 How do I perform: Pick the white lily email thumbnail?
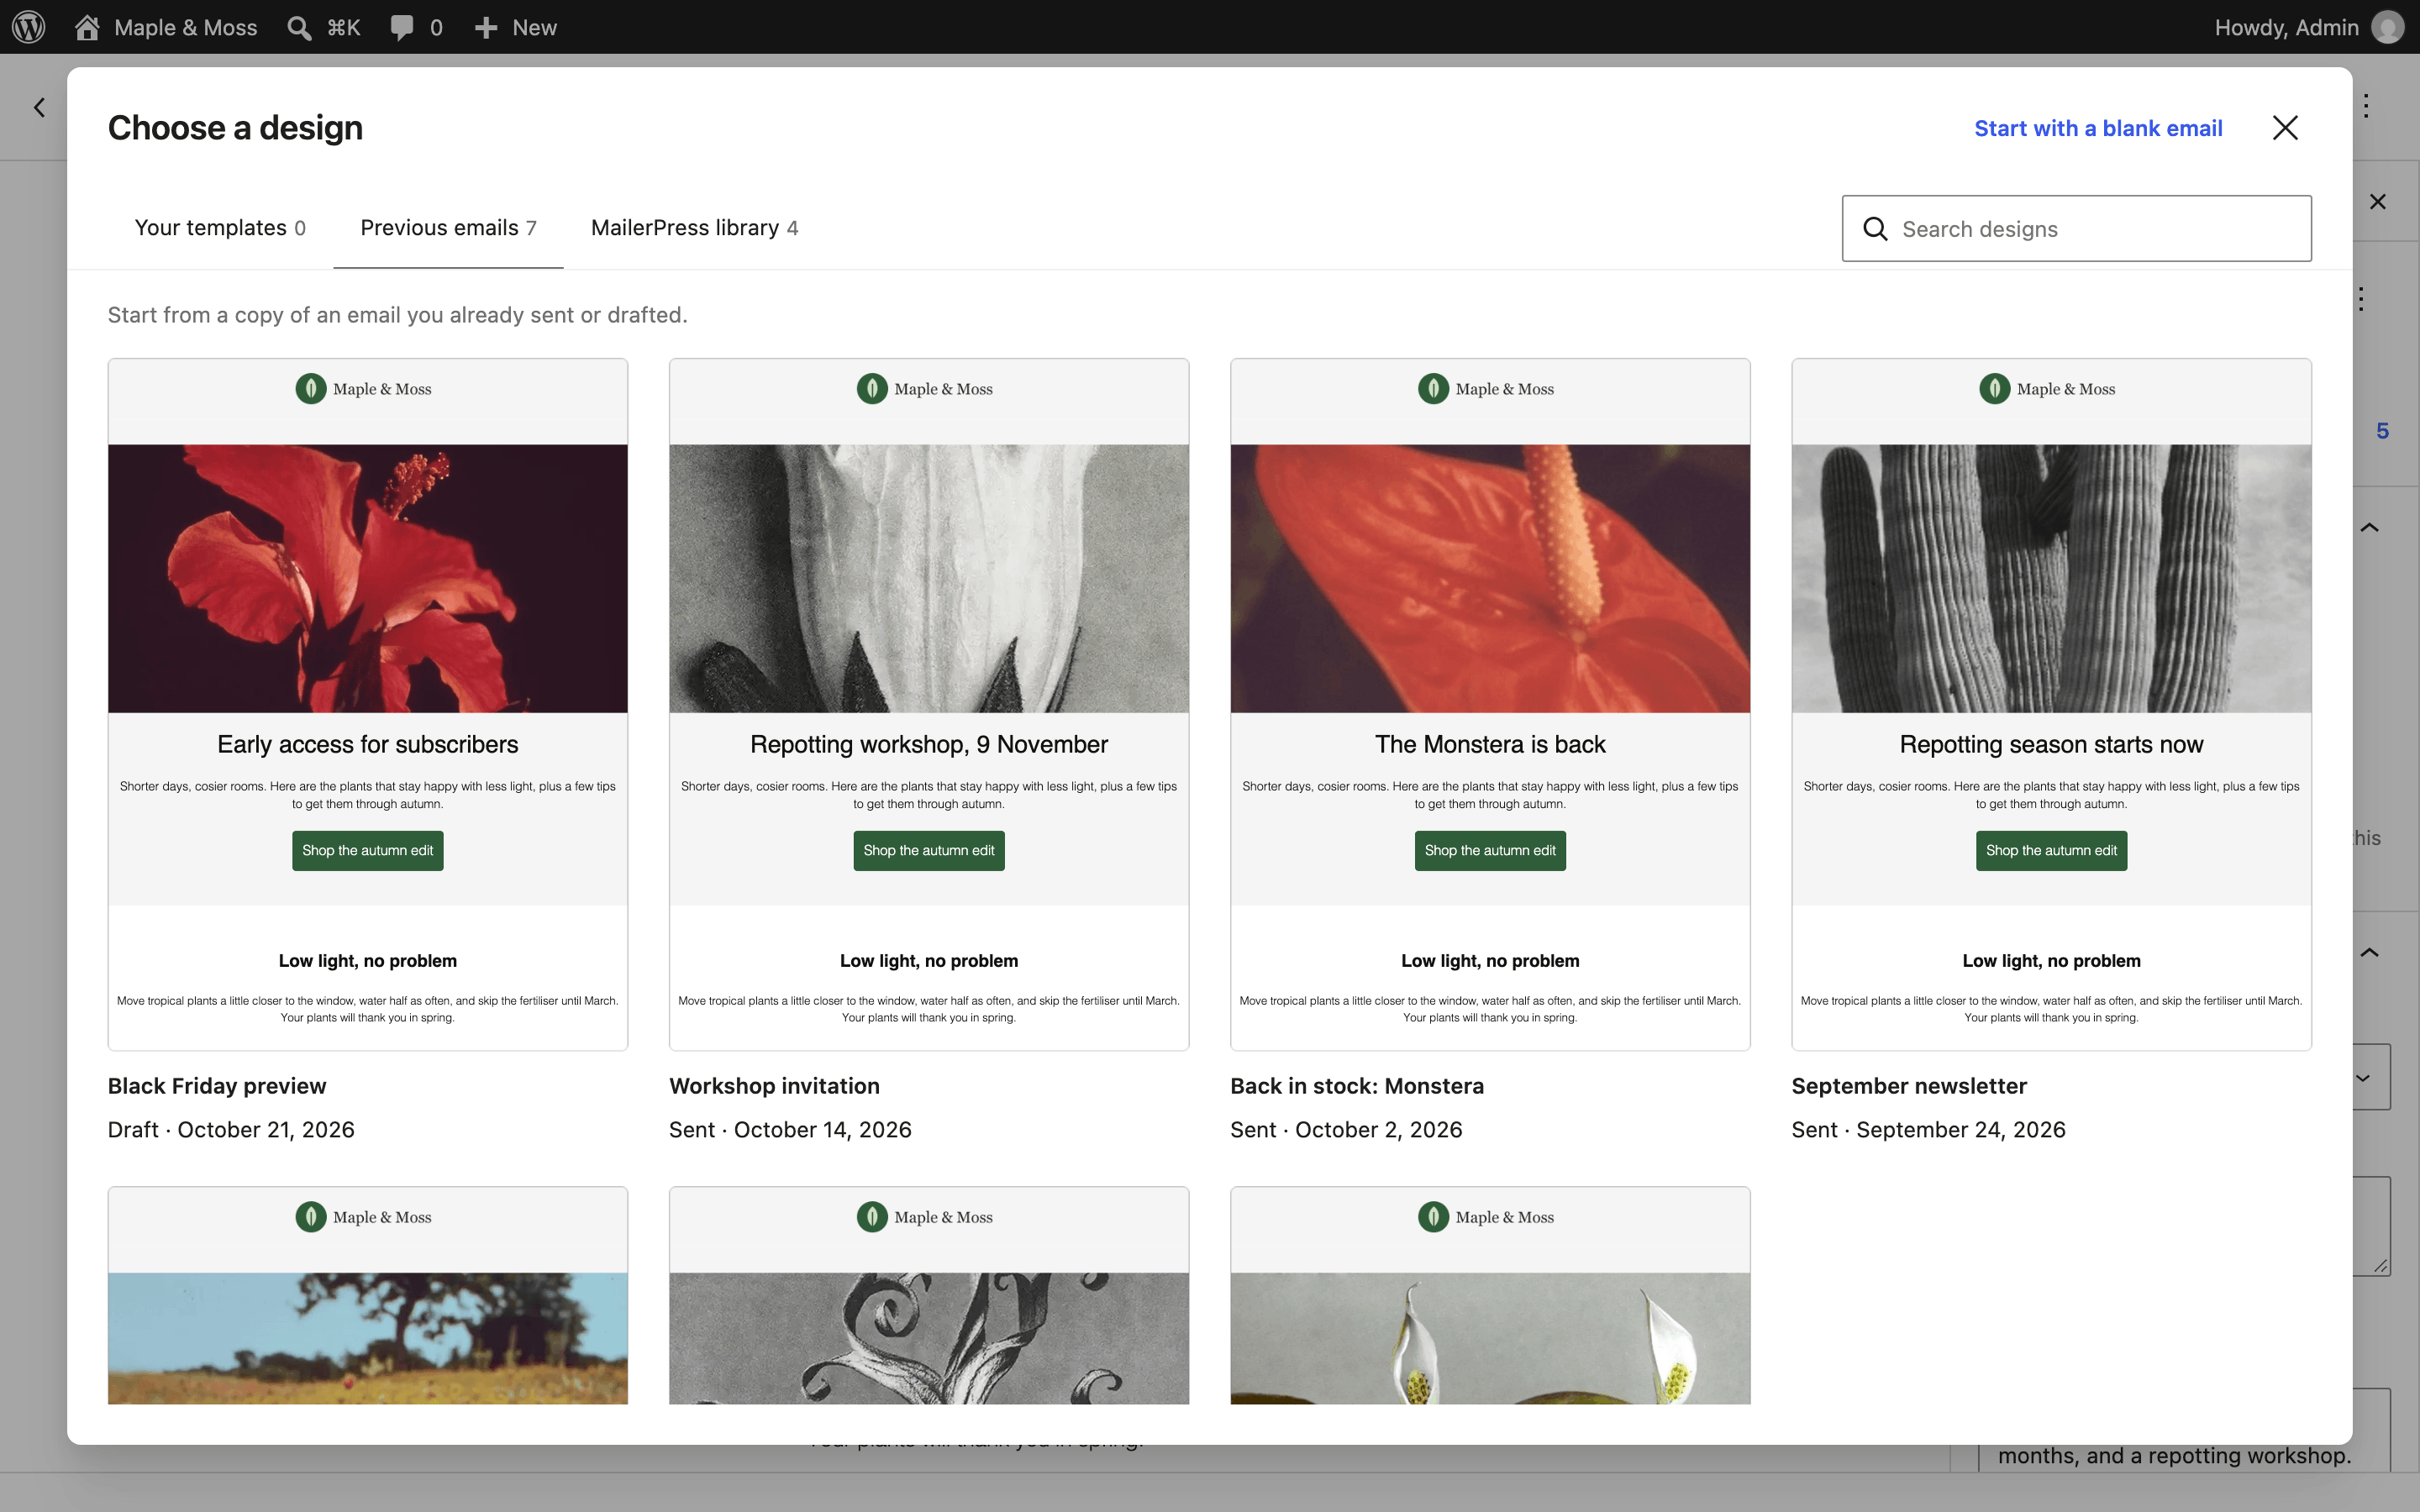tap(1490, 1295)
